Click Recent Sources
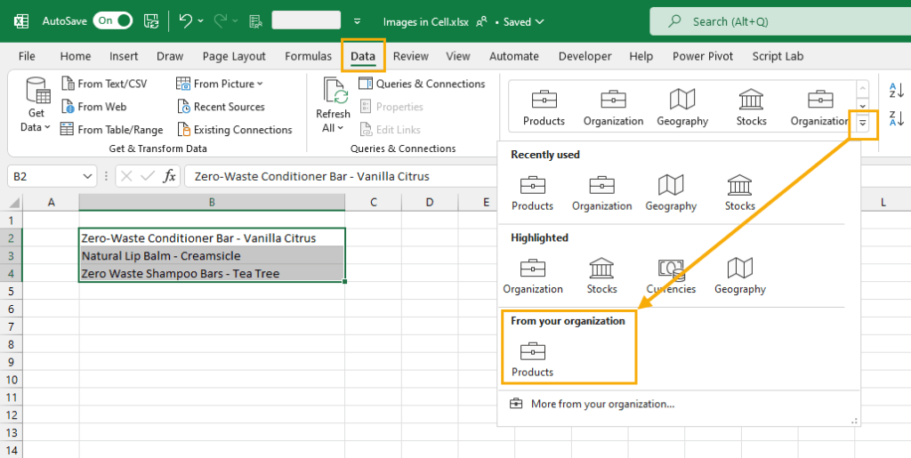This screenshot has width=911, height=458. [222, 107]
